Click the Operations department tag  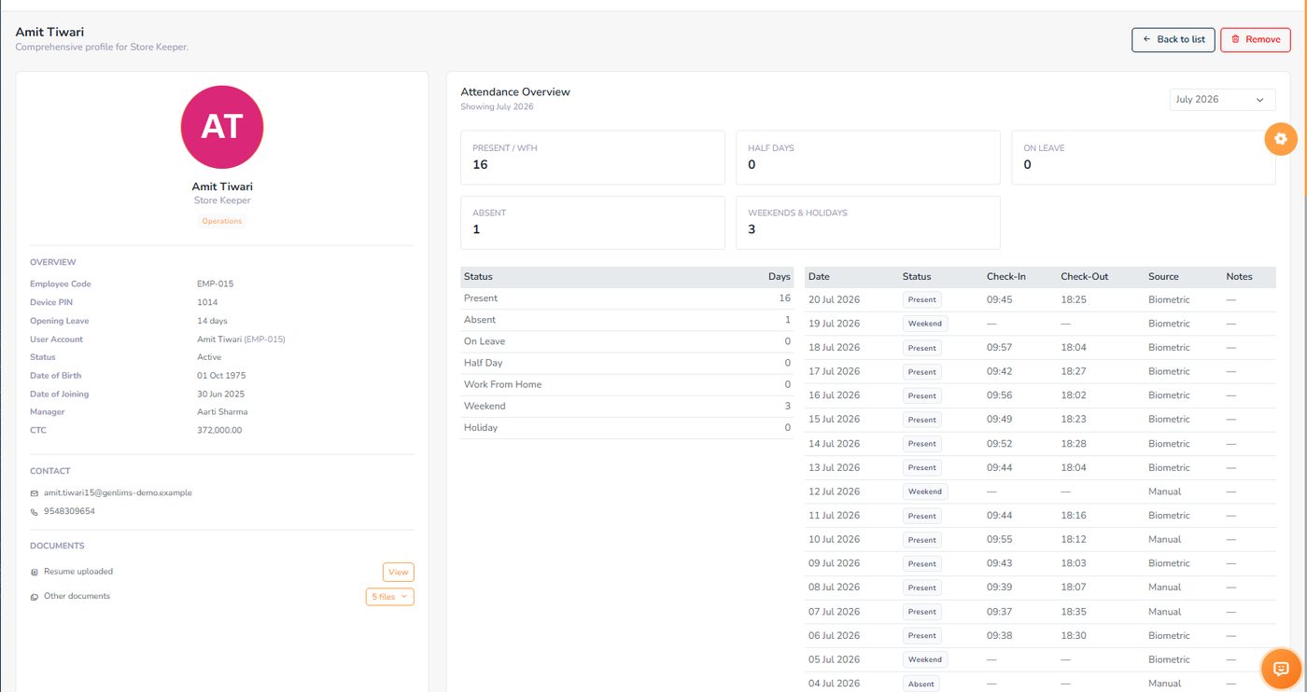(222, 221)
